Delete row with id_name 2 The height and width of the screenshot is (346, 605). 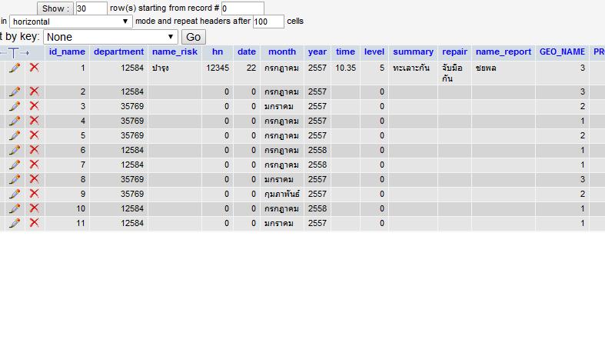[34, 91]
